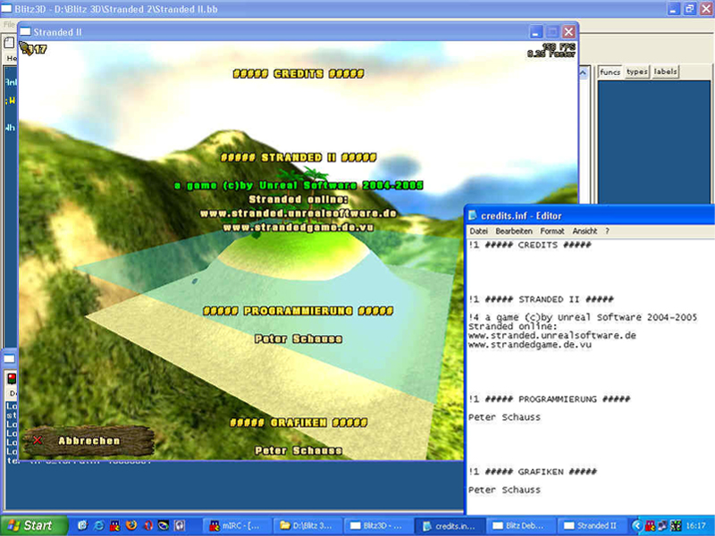This screenshot has width=715, height=536.
Task: Open the Format menu in Editor
Action: point(552,230)
